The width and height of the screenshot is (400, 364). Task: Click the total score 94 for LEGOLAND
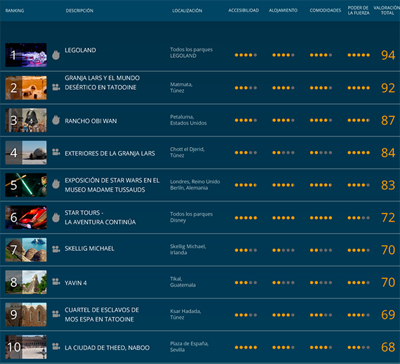pos(388,55)
